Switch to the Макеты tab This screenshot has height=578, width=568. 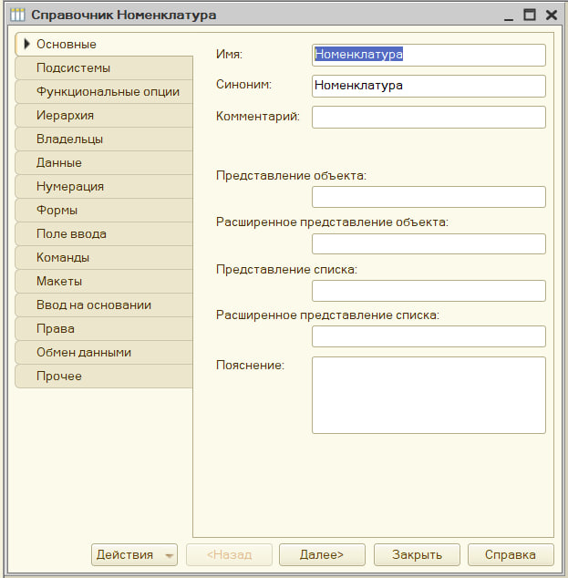104,282
